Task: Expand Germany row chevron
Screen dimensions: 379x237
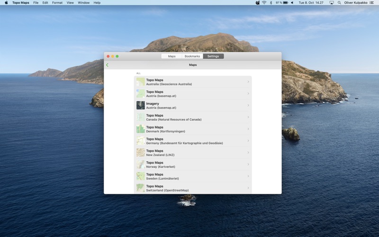Action: (248, 141)
